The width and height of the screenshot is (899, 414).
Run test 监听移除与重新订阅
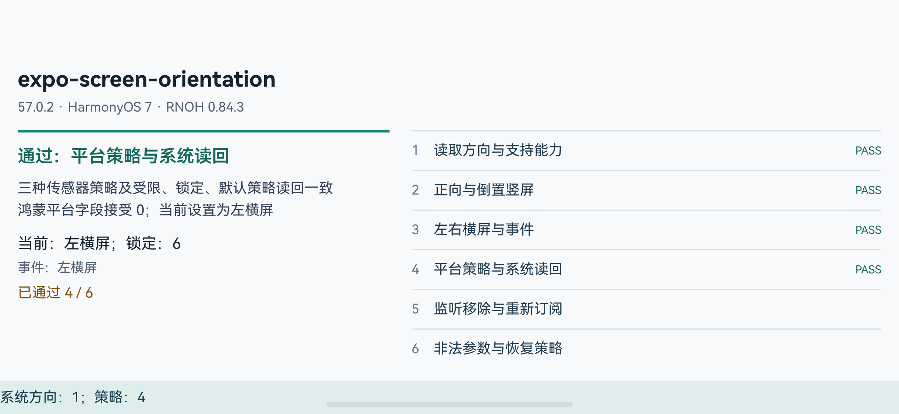click(x=646, y=309)
